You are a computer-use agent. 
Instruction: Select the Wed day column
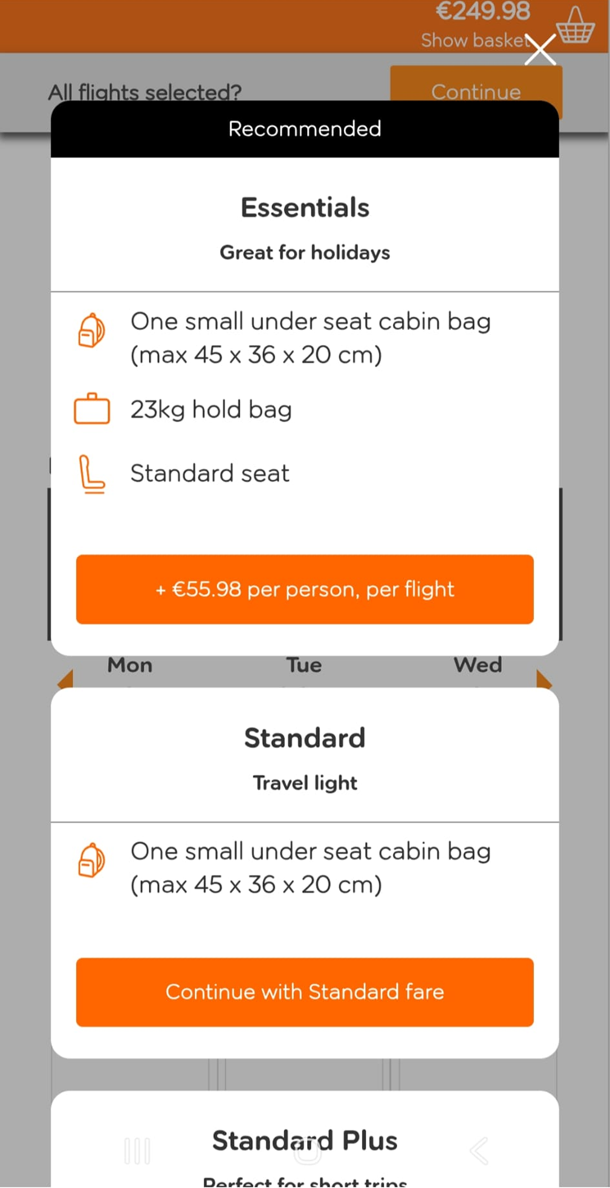pyautogui.click(x=478, y=665)
